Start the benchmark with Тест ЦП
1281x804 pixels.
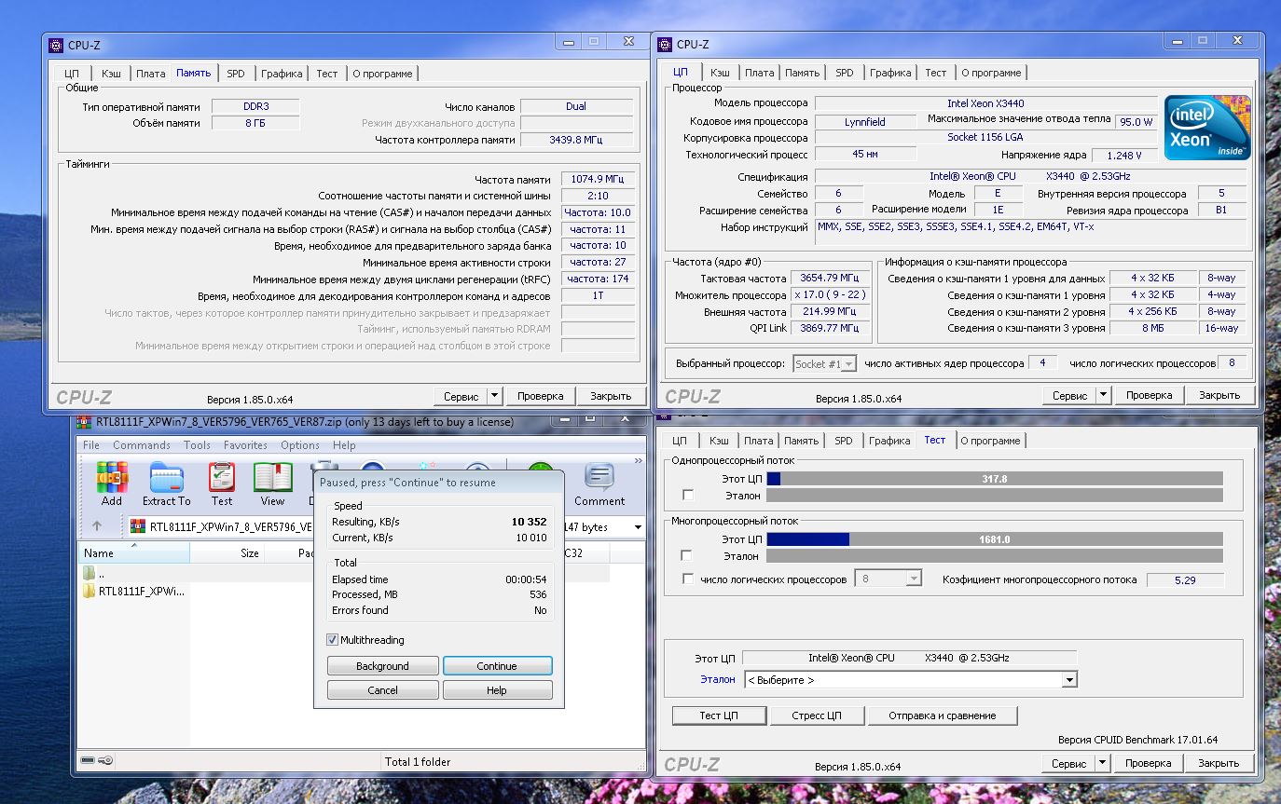tap(719, 715)
